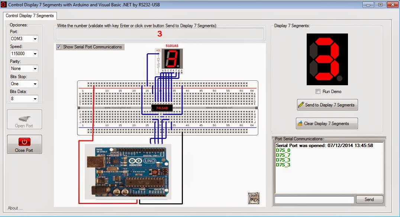The image size is (400, 217).
Task: Uncheck Show Serial Port Communications
Action: [59, 47]
